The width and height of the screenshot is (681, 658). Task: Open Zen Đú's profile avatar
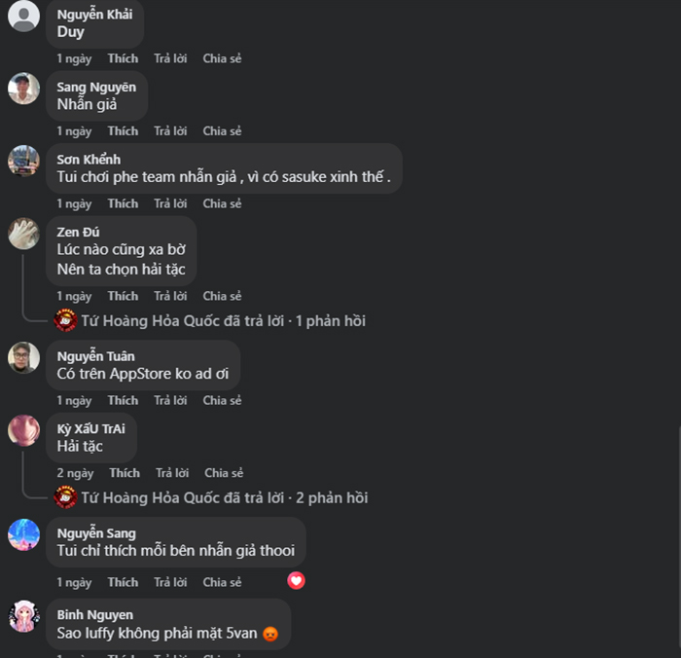pyautogui.click(x=23, y=234)
